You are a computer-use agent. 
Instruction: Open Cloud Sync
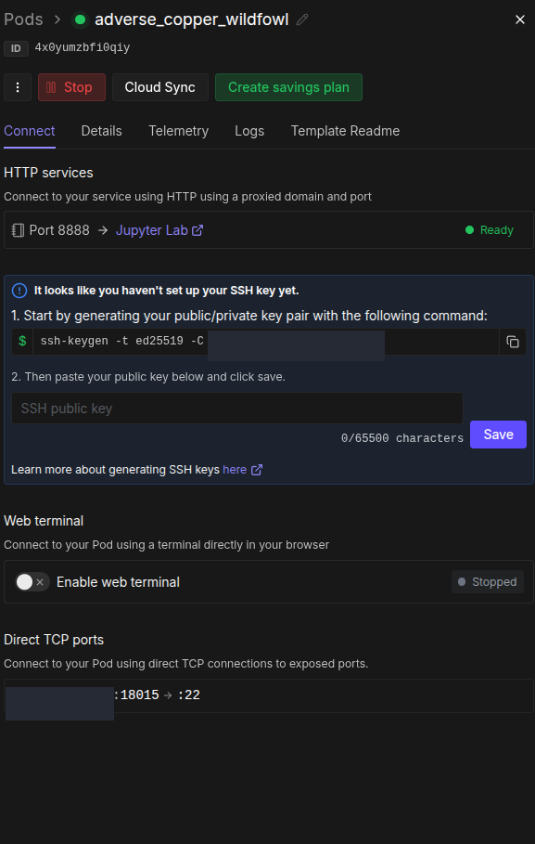[x=160, y=87]
